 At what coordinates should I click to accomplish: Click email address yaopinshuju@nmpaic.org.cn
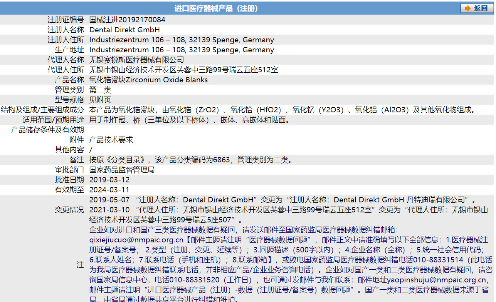436,280
